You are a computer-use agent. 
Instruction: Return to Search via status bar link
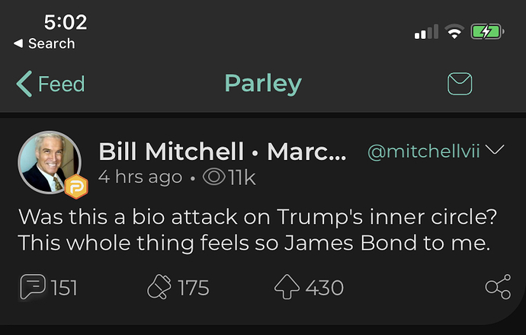[x=44, y=43]
